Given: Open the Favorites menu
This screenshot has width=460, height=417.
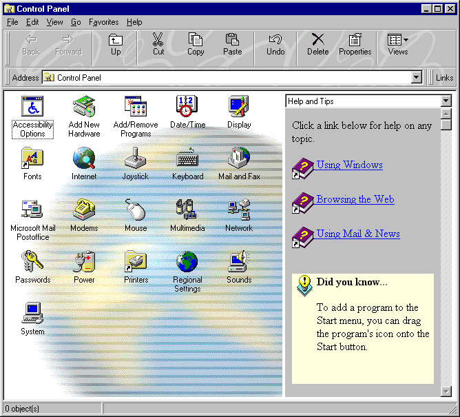Looking at the screenshot, I should tap(103, 22).
